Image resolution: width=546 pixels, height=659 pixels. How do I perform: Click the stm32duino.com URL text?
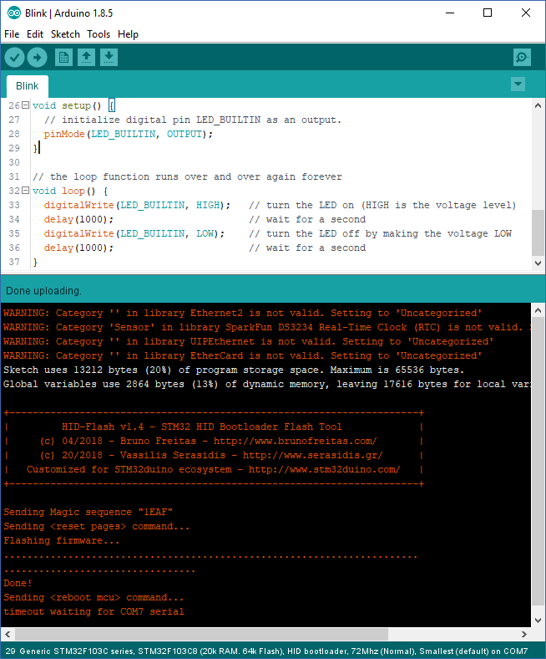325,470
